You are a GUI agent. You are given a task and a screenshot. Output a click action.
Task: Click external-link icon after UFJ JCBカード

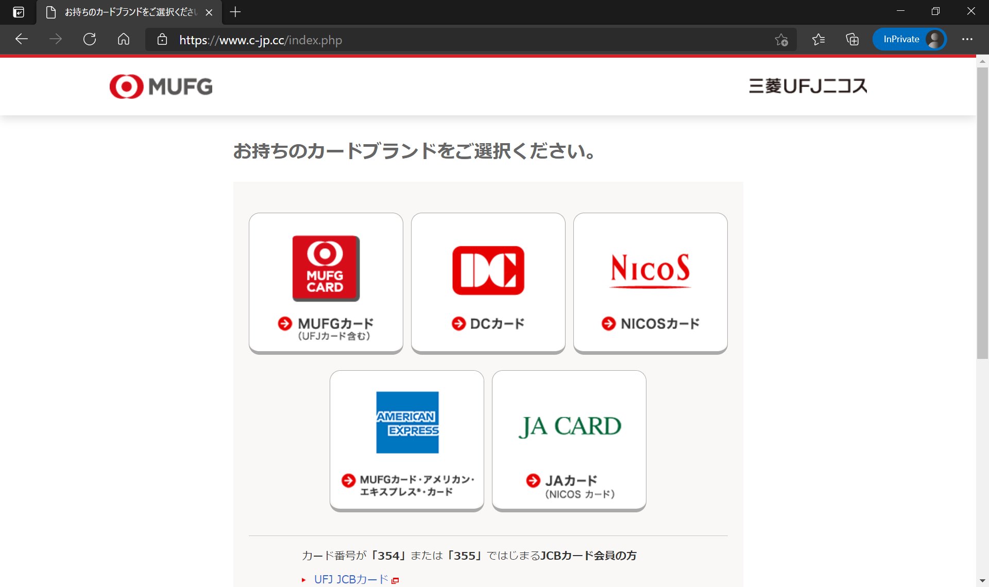(x=395, y=580)
